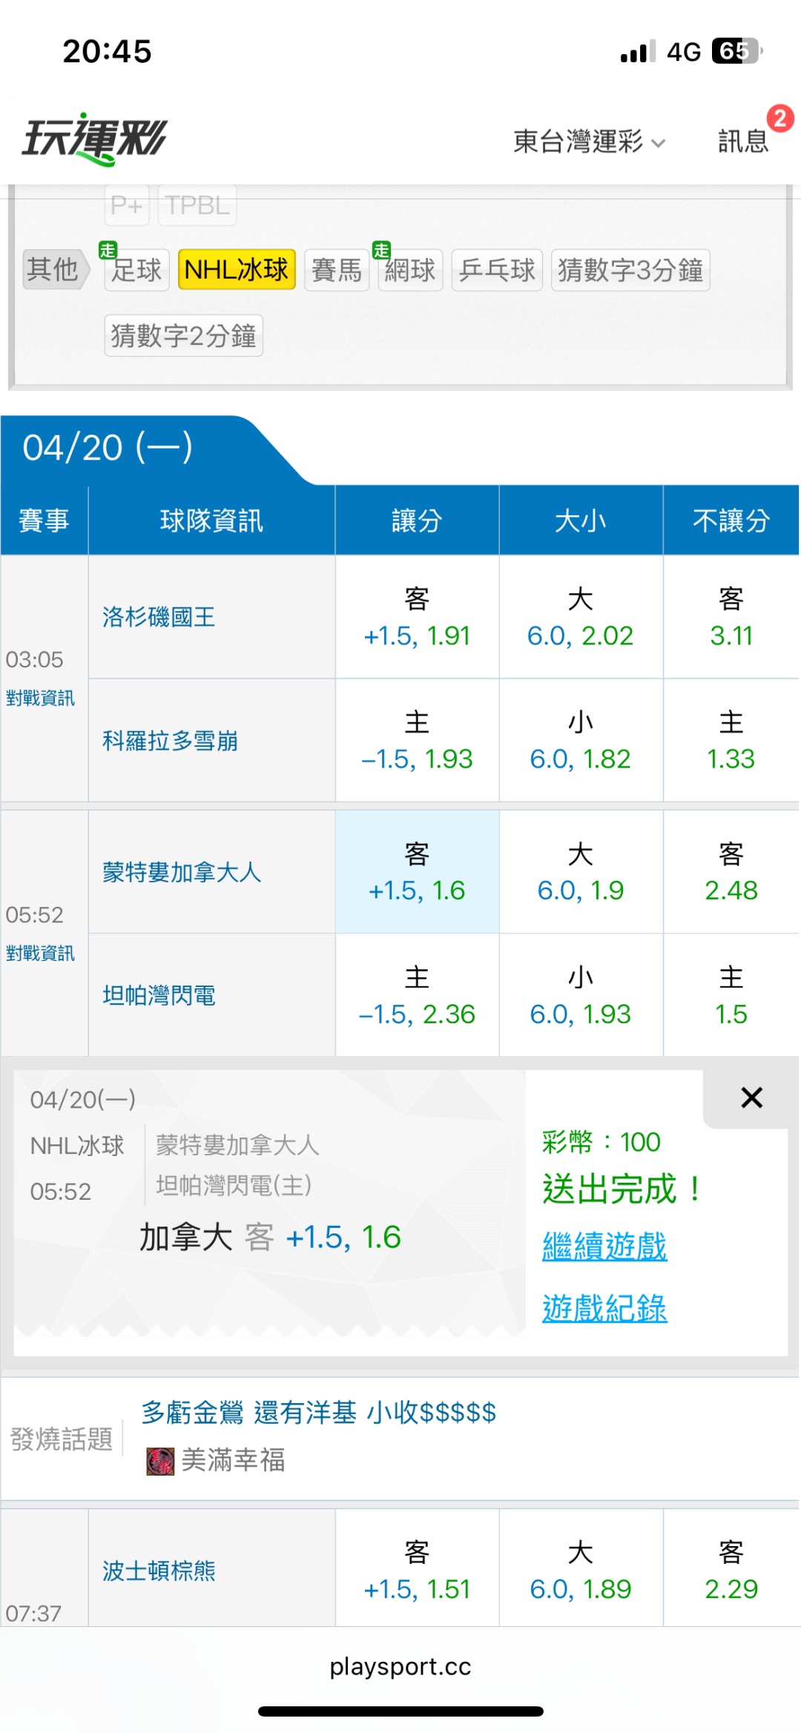Image resolution: width=801 pixels, height=1733 pixels.
Task: Choose the 乒乓球 tab
Action: coord(497,270)
